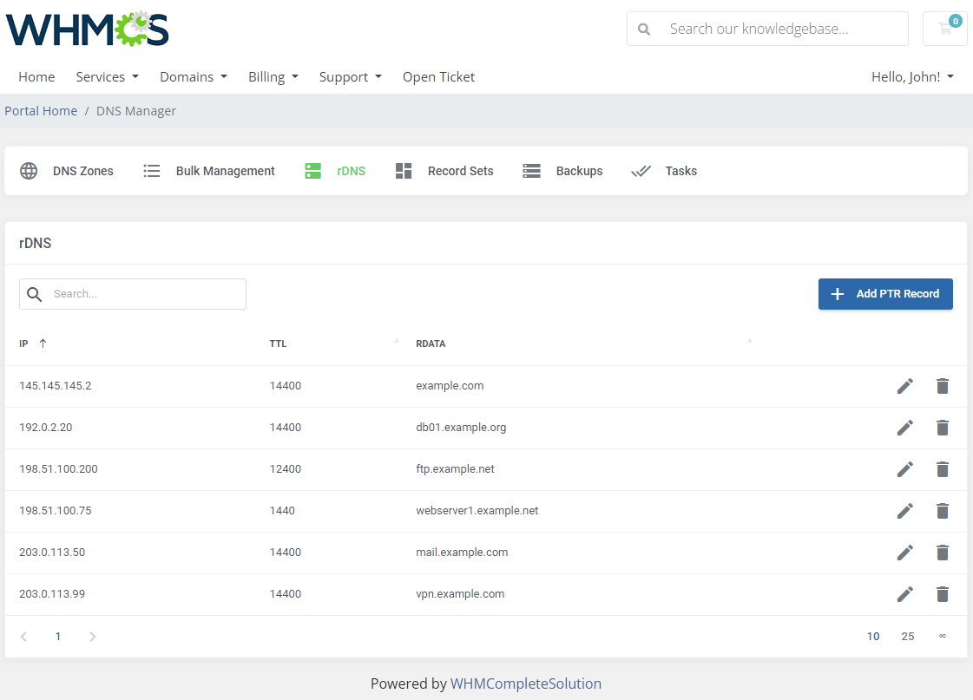Image resolution: width=973 pixels, height=700 pixels.
Task: Switch to the DNS Zones tab
Action: coord(66,171)
